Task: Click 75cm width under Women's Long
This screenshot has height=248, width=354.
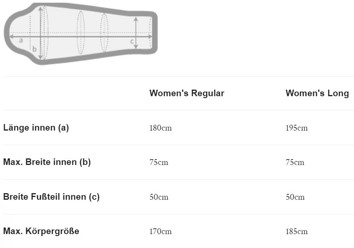Action: [295, 163]
